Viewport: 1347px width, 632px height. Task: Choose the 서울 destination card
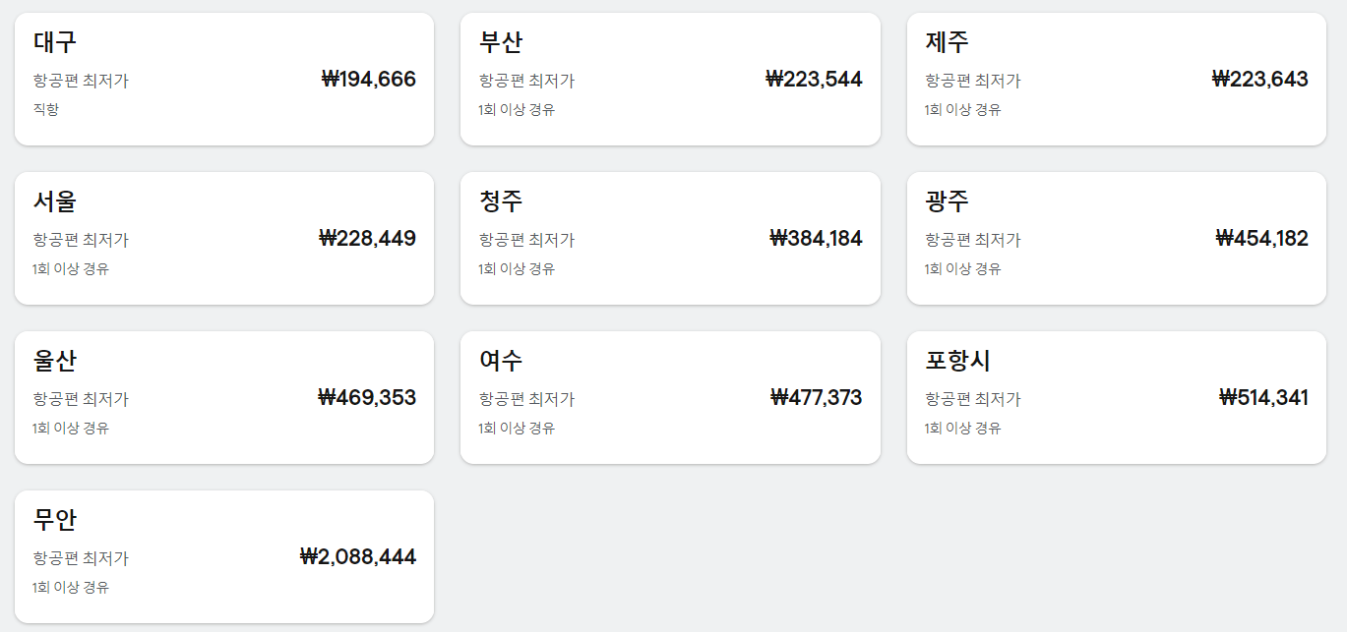[x=224, y=238]
